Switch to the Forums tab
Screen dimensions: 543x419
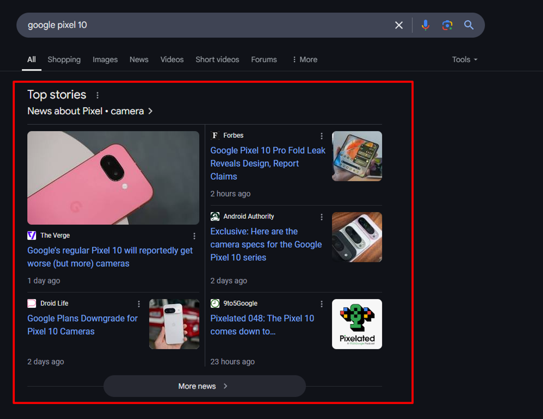coord(264,60)
